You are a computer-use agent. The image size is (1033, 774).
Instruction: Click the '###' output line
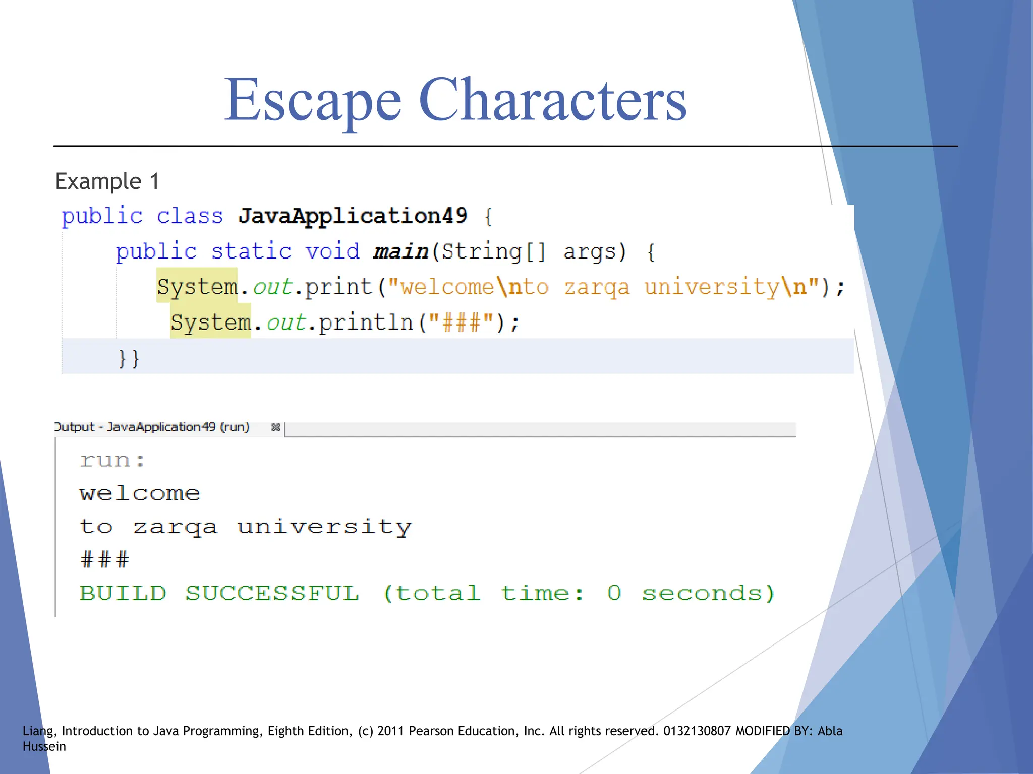pos(105,560)
